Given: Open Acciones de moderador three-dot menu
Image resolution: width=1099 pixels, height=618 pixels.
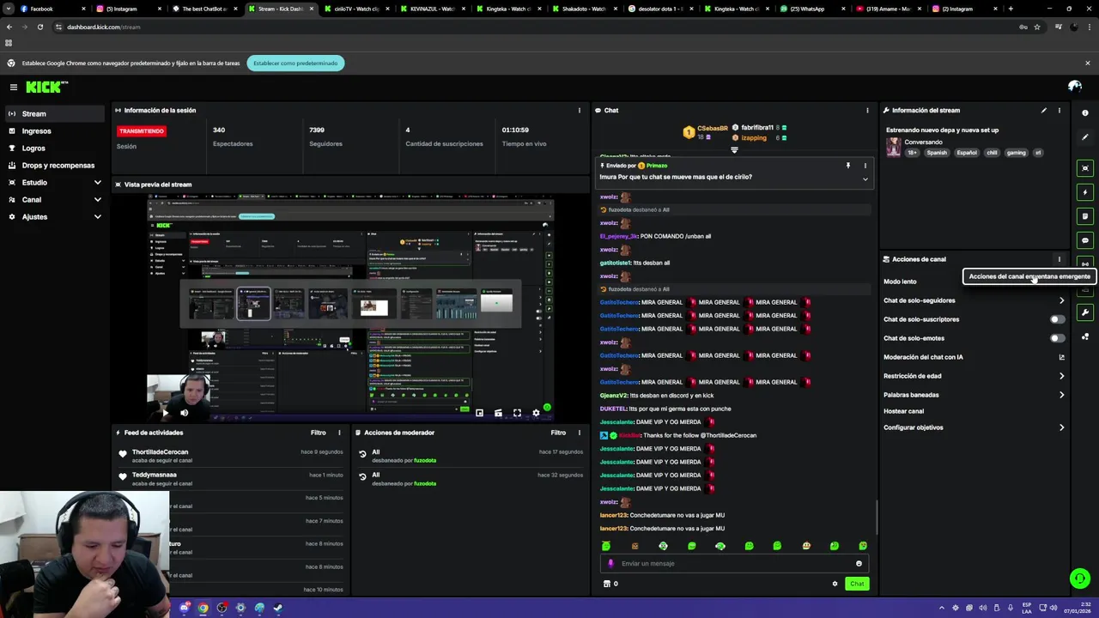Looking at the screenshot, I should click(x=579, y=433).
